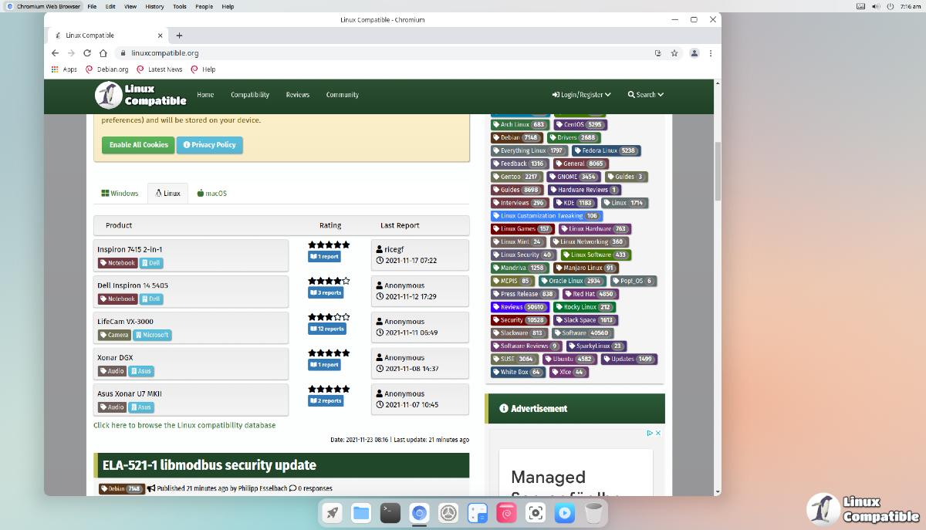Switch to the Windows tab

coord(120,194)
